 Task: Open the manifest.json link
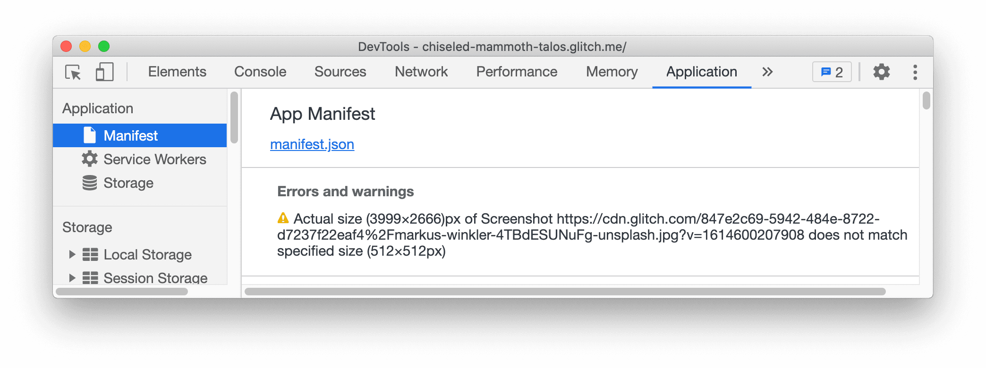312,144
